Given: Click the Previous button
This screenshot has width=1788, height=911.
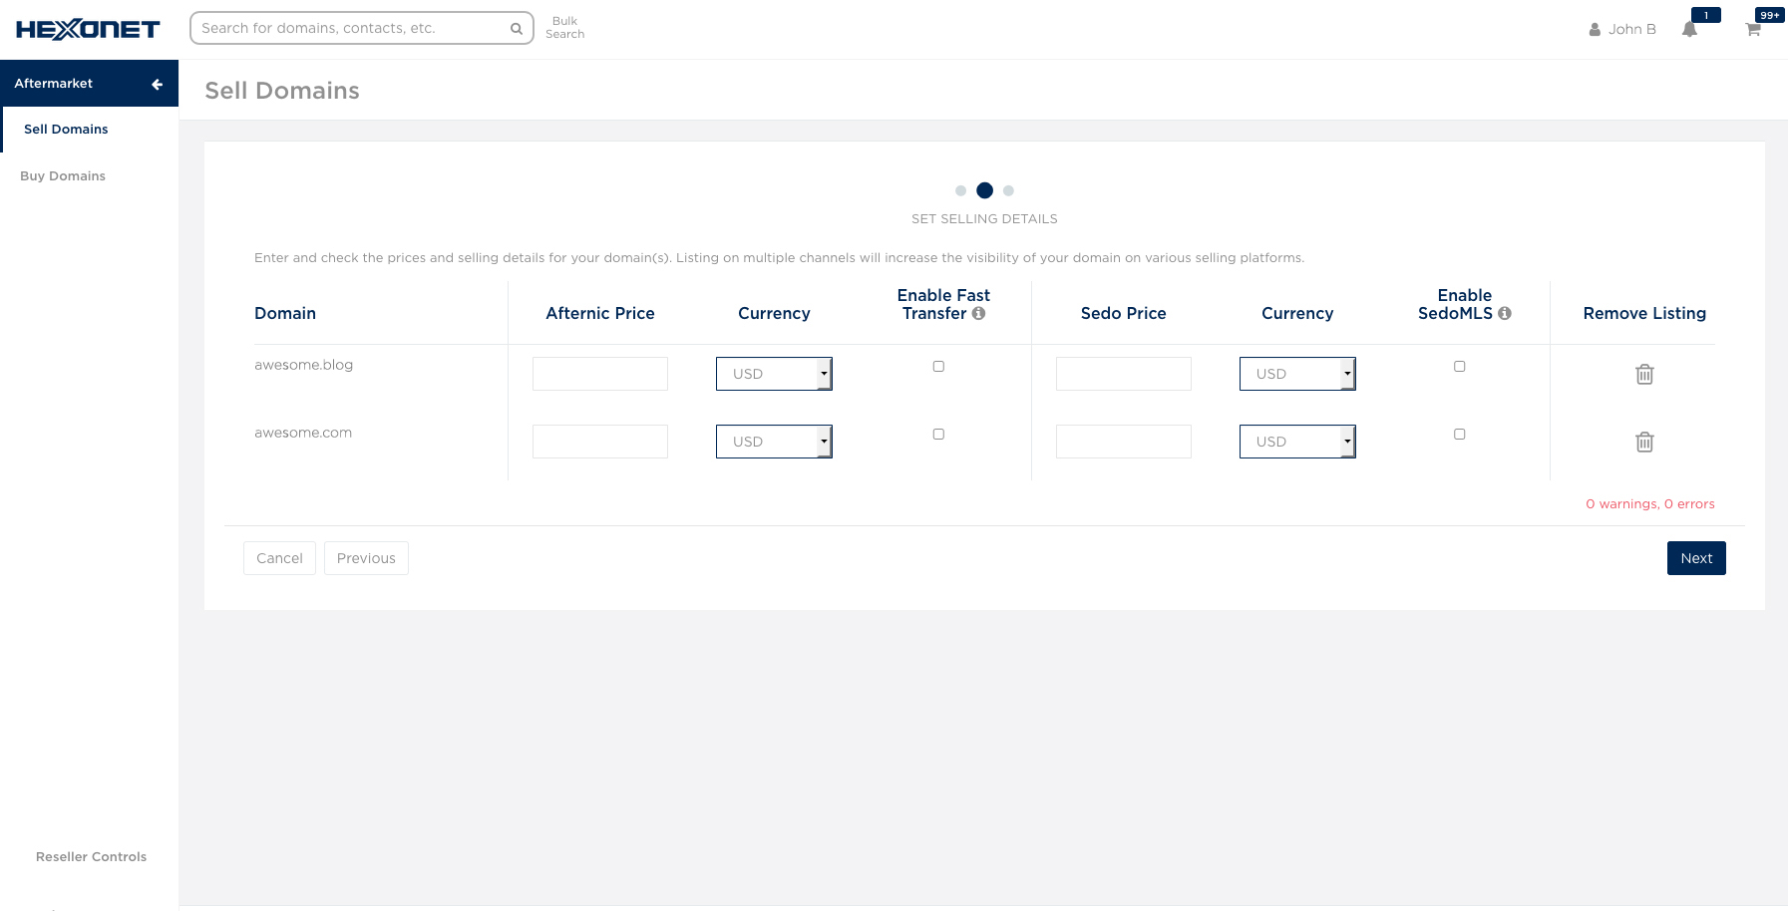Looking at the screenshot, I should (x=366, y=558).
